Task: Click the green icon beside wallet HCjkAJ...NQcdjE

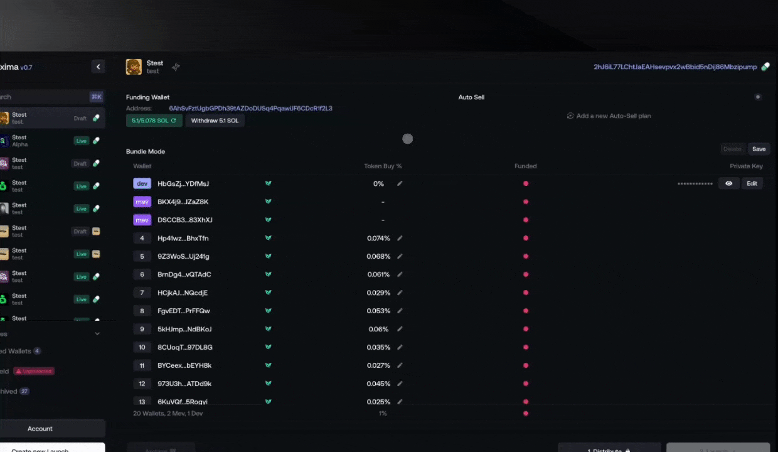Action: 268,293
